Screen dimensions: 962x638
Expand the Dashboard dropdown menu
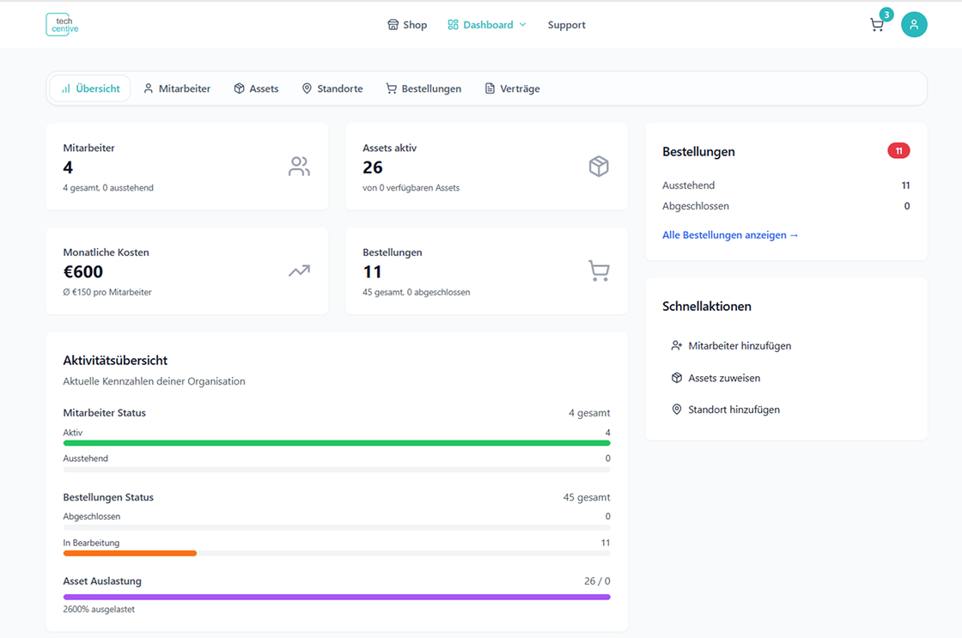tap(487, 25)
